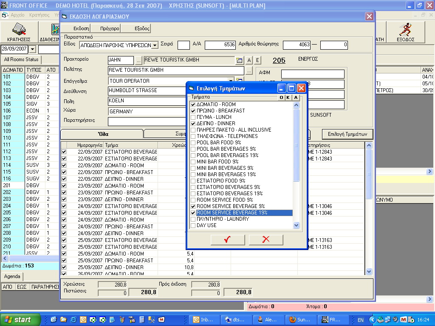435x326 pixels.
Task: Check ΠΛΥΝΤΗΡΙΟ - LAUNDRY department
Action: click(193, 219)
